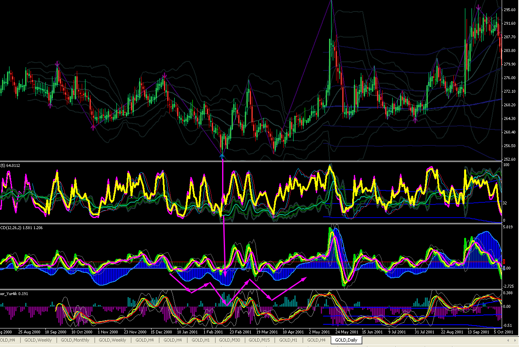Select the GOLD,M15 chart tab
The image size is (519, 347).
click(259, 340)
